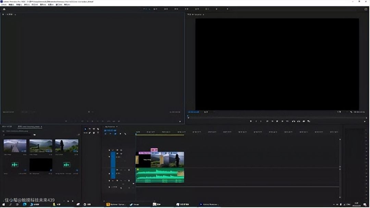370x208 pixels.
Task: Select the Razor tool in the Tools panel
Action: click(98, 129)
